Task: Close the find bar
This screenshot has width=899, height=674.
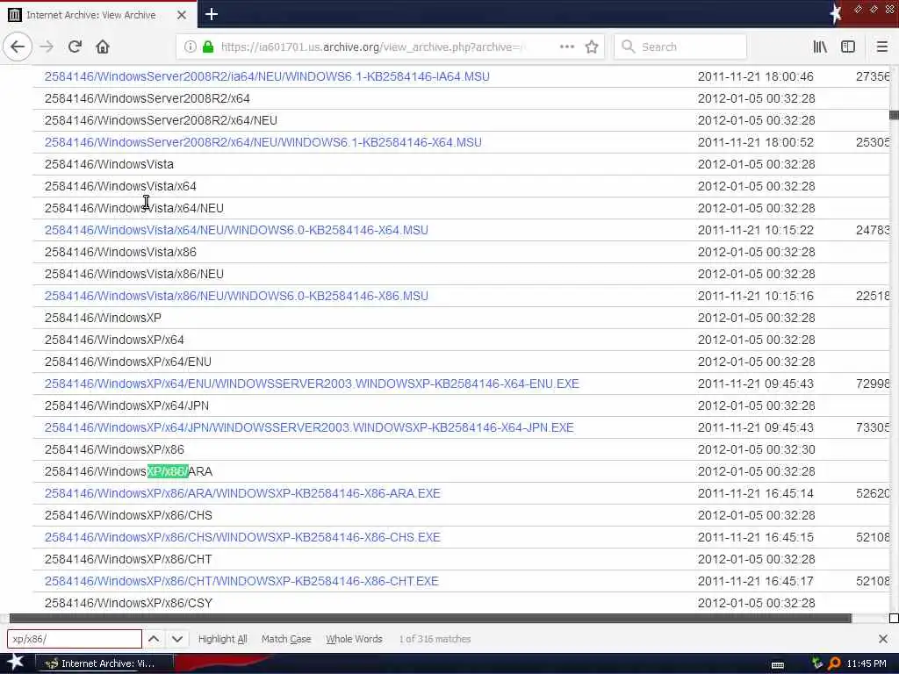Action: point(883,639)
